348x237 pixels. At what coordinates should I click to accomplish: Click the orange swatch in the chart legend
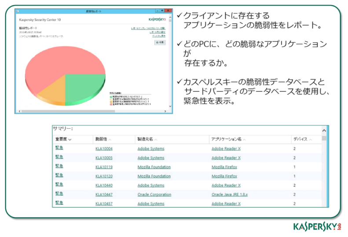(x=111, y=102)
